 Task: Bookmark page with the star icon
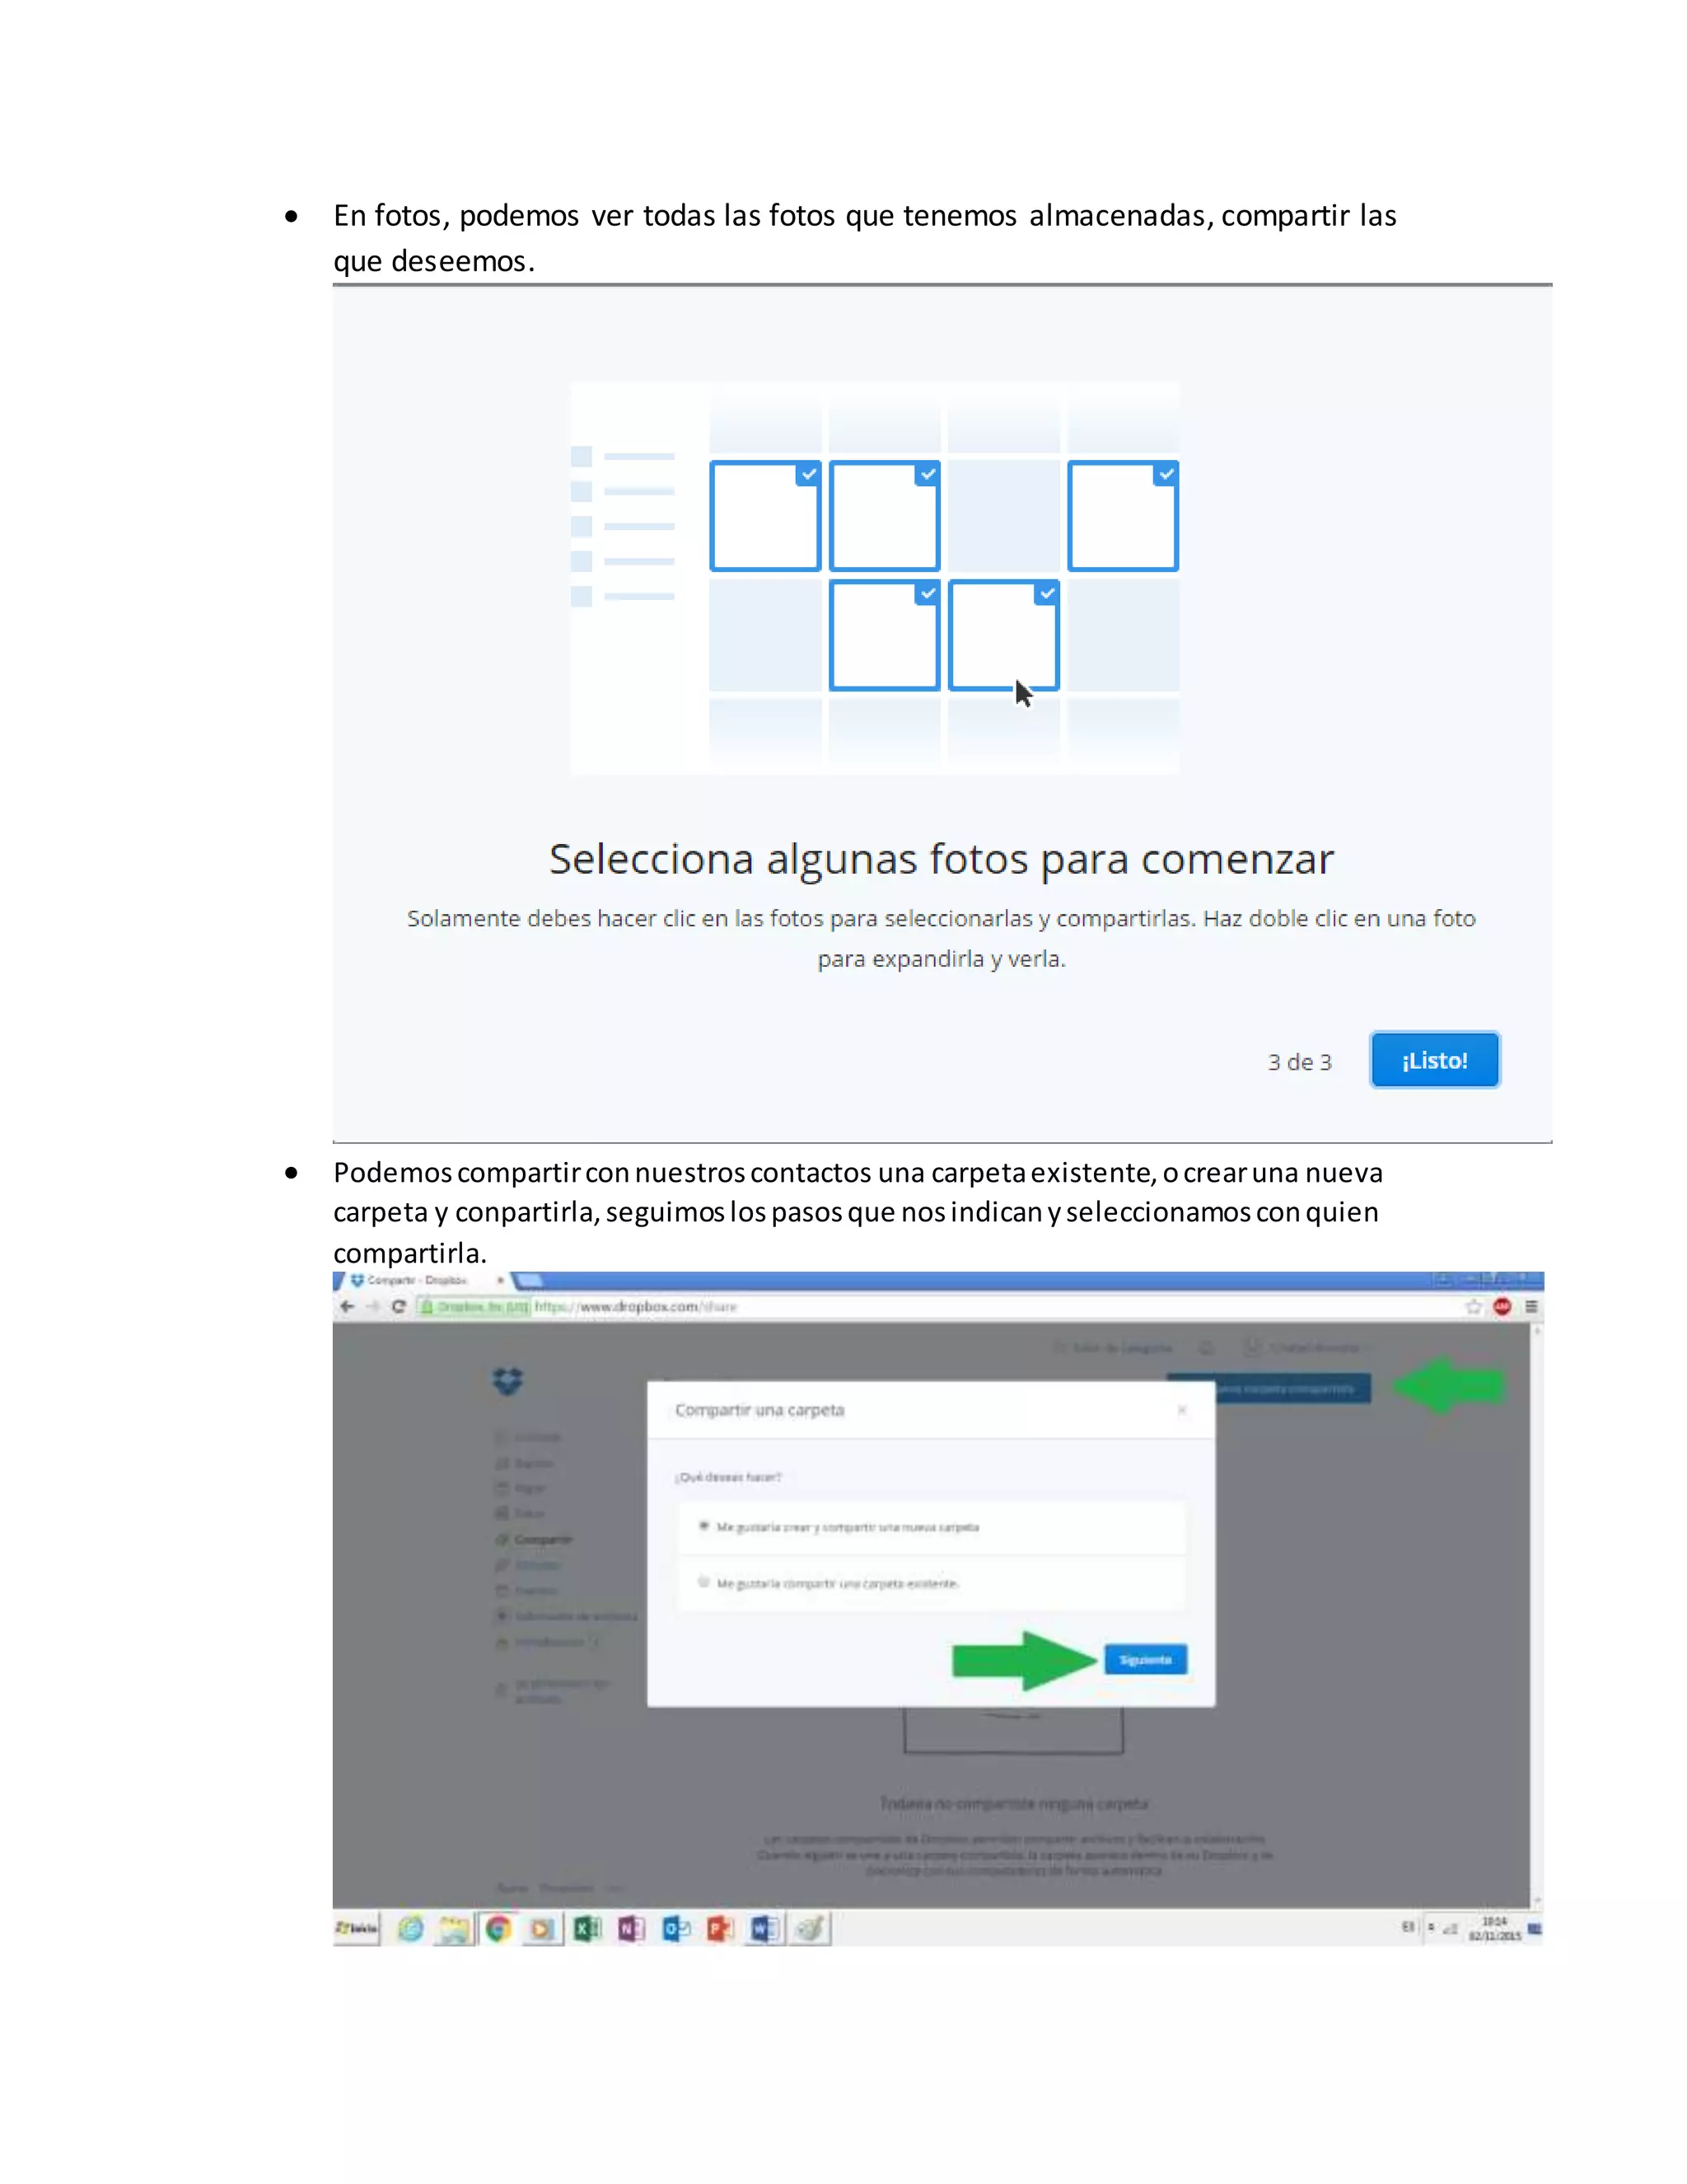(1473, 1306)
